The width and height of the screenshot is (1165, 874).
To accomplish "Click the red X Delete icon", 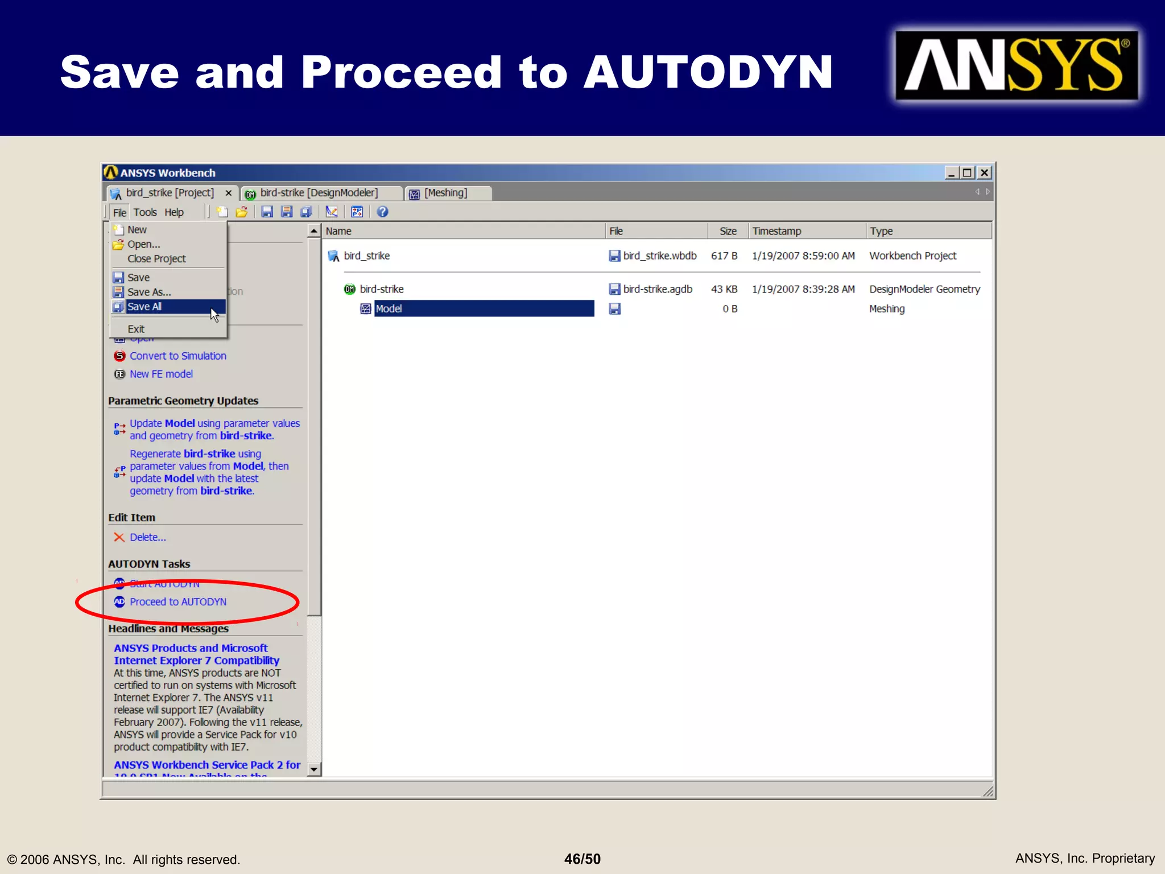I will 119,537.
